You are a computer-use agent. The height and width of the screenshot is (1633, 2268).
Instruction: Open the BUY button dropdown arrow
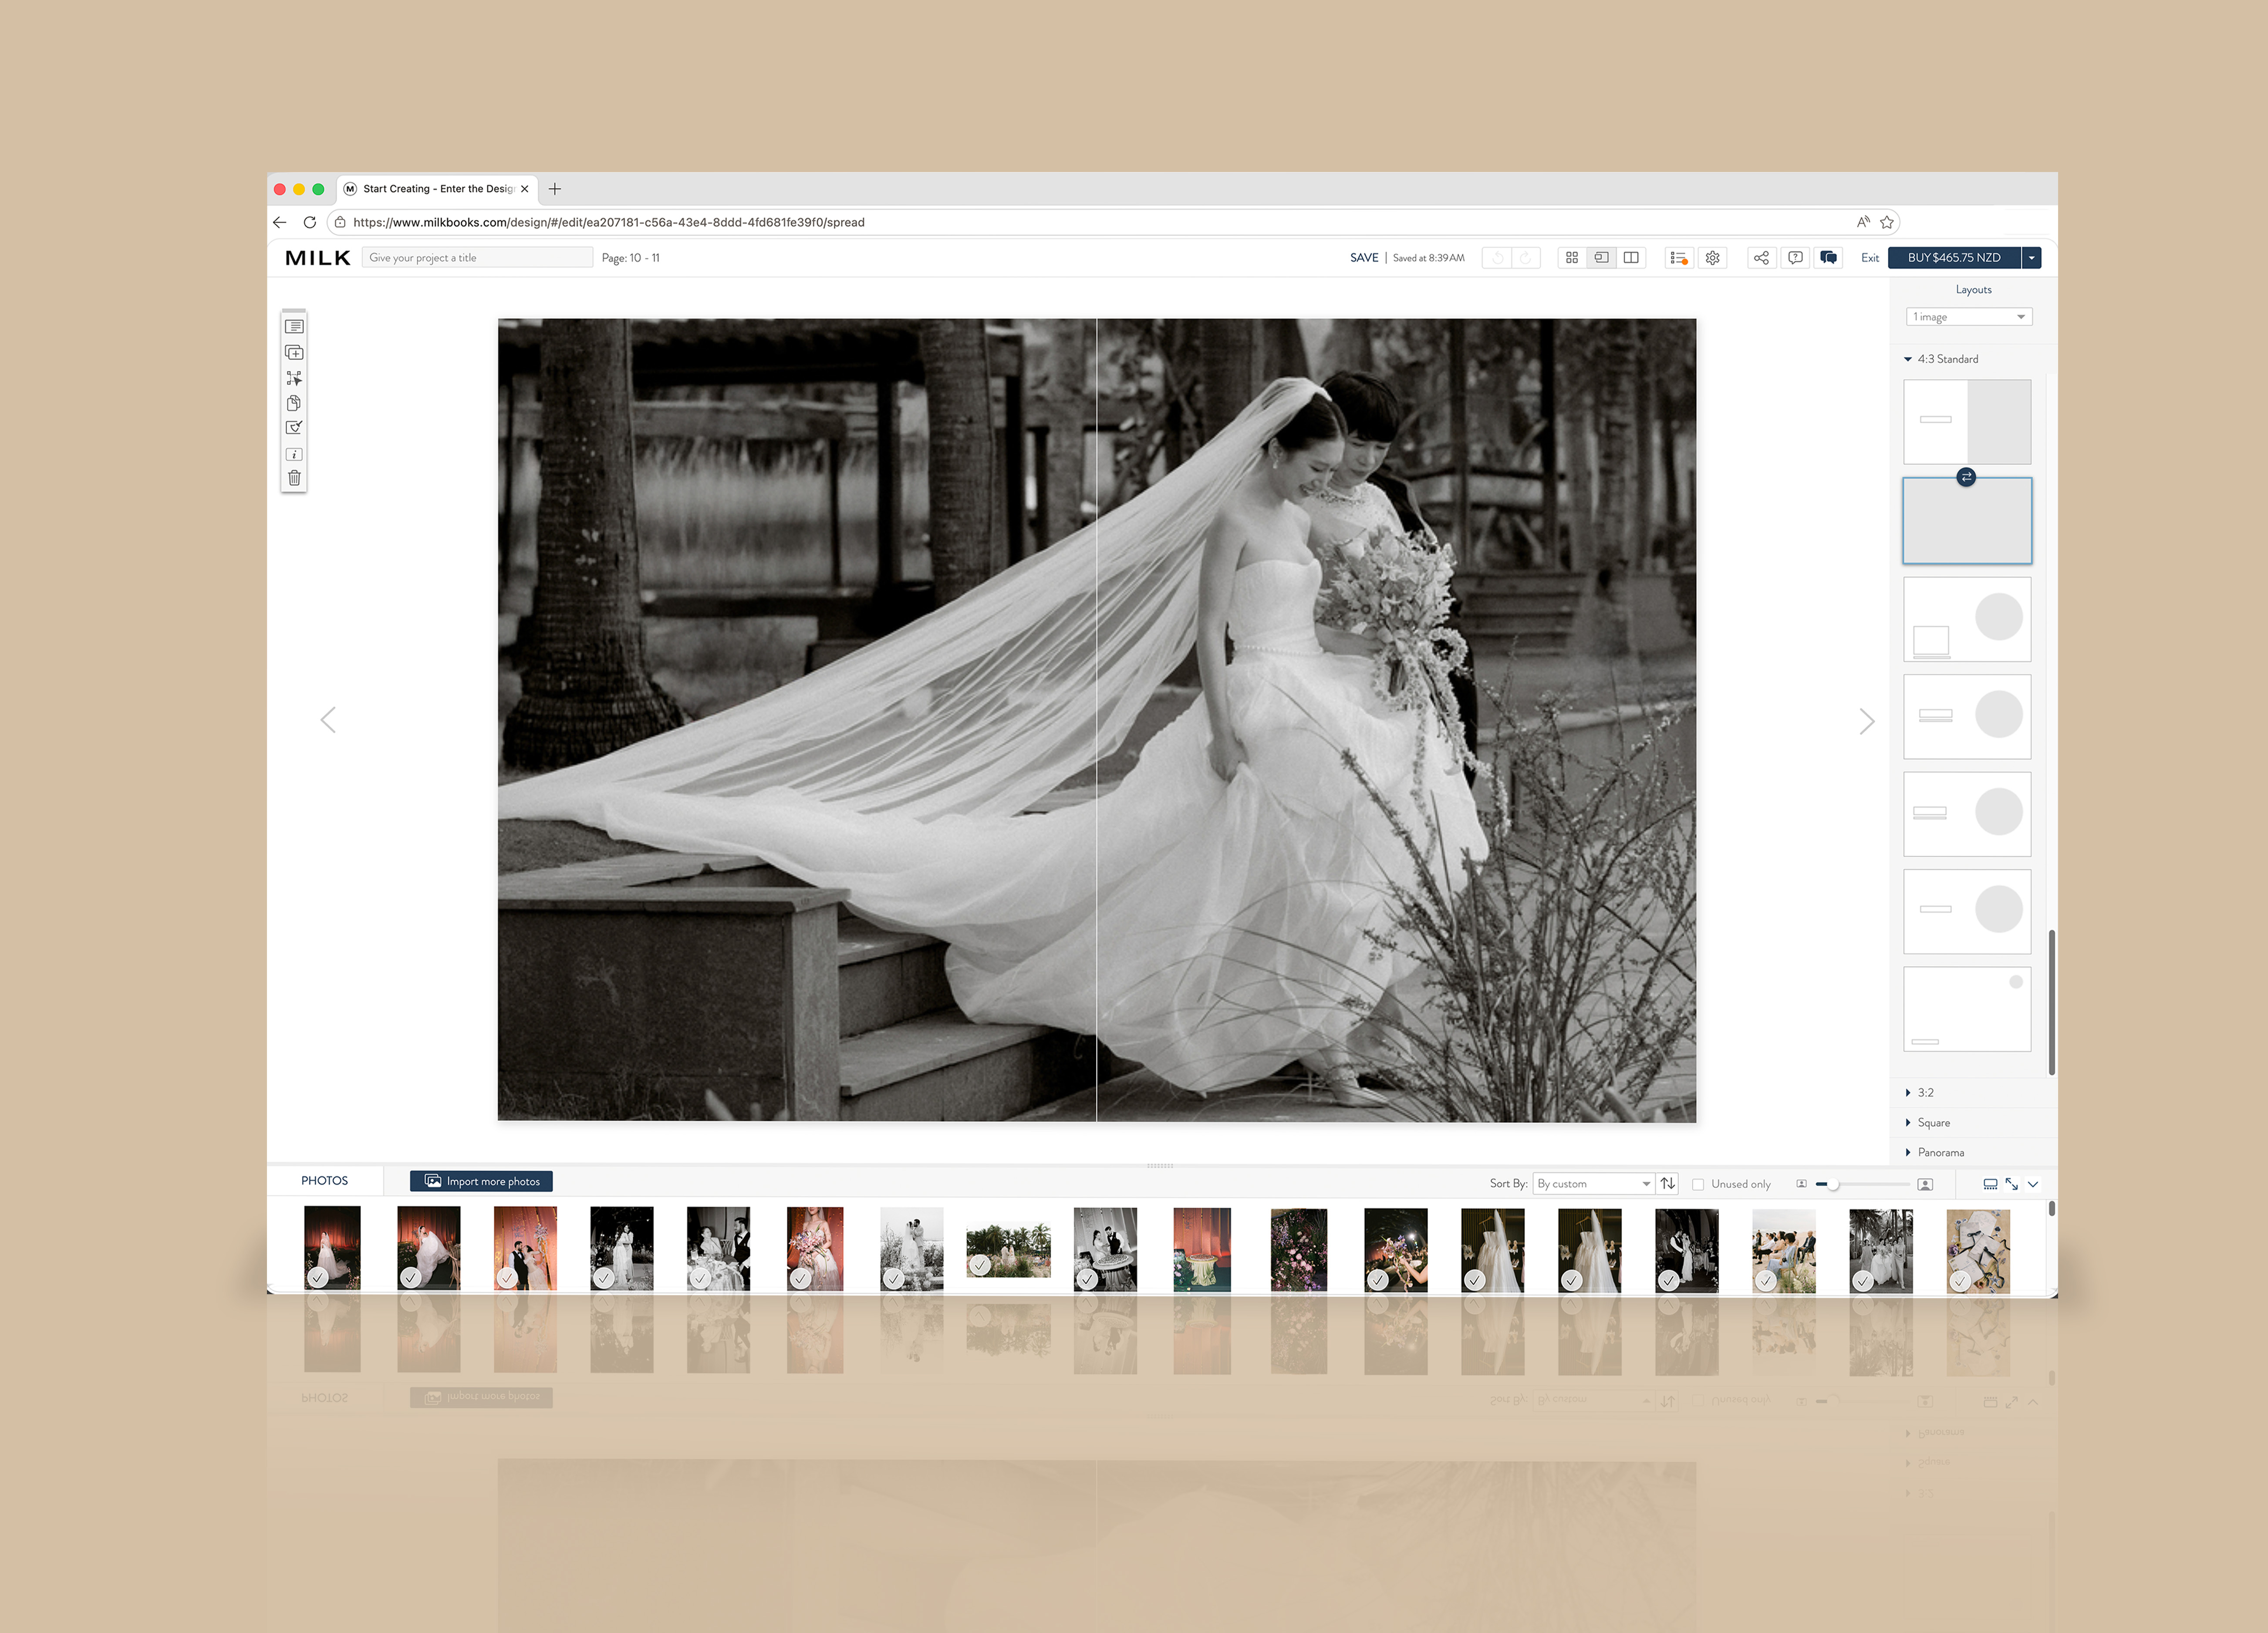(x=2031, y=258)
